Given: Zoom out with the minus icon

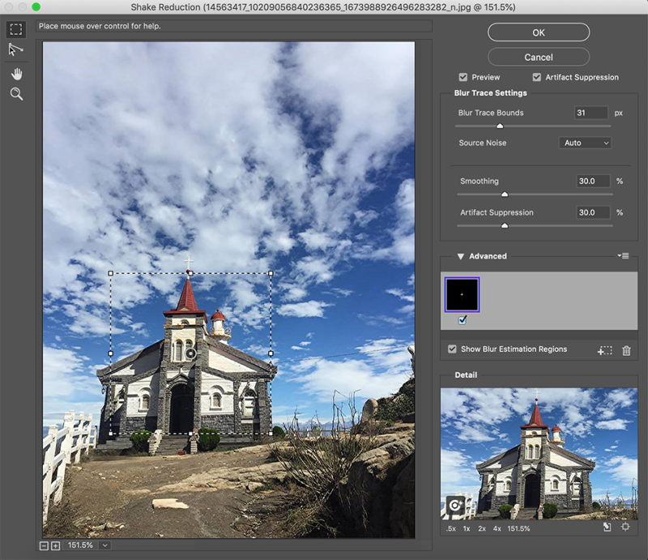Looking at the screenshot, I should (44, 546).
